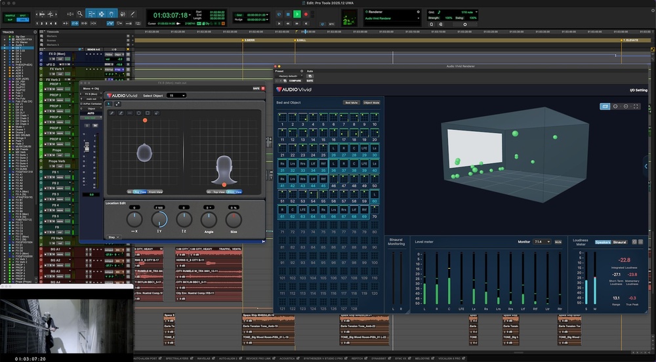656x362 pixels.
Task: Open the Select Object dropdown
Action: pos(176,96)
